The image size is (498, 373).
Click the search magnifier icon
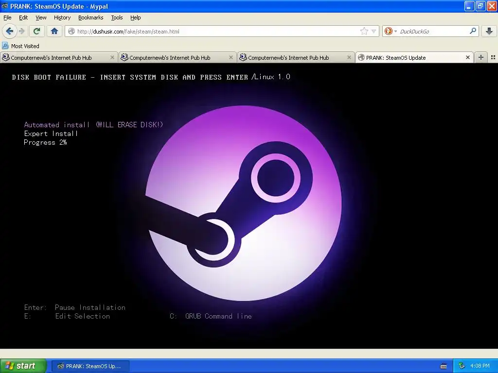pos(473,31)
